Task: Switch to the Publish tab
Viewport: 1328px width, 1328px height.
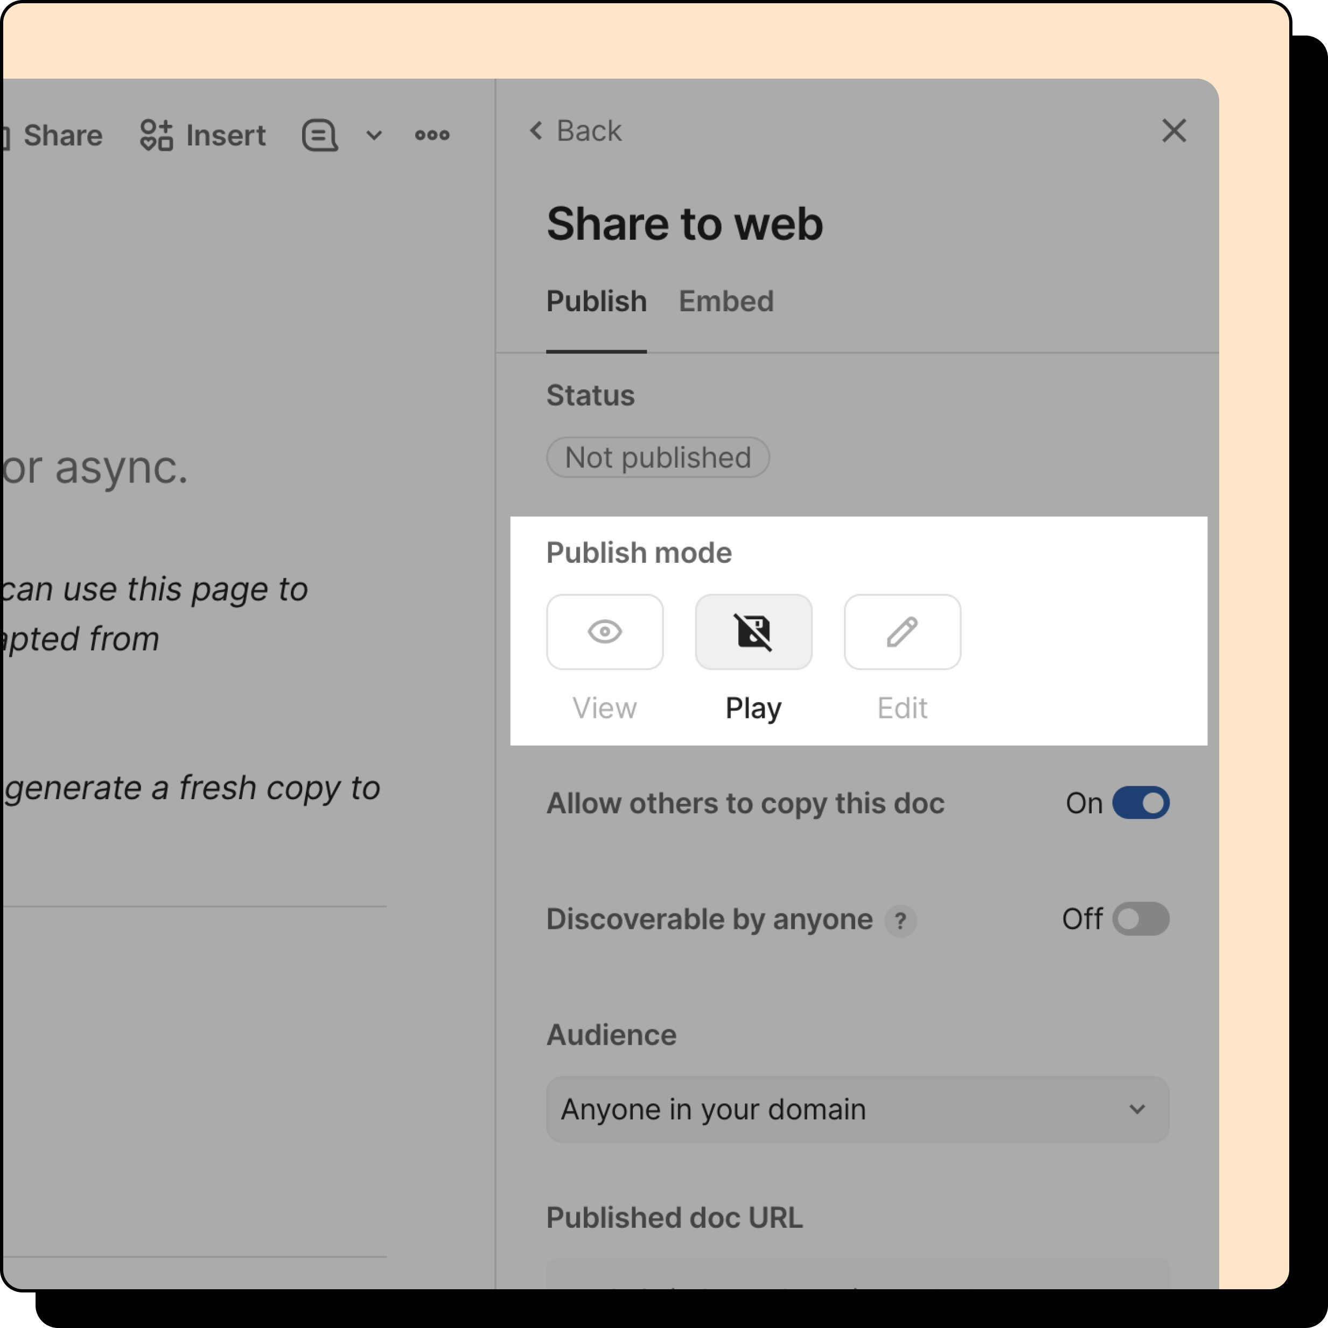Action: pos(596,301)
